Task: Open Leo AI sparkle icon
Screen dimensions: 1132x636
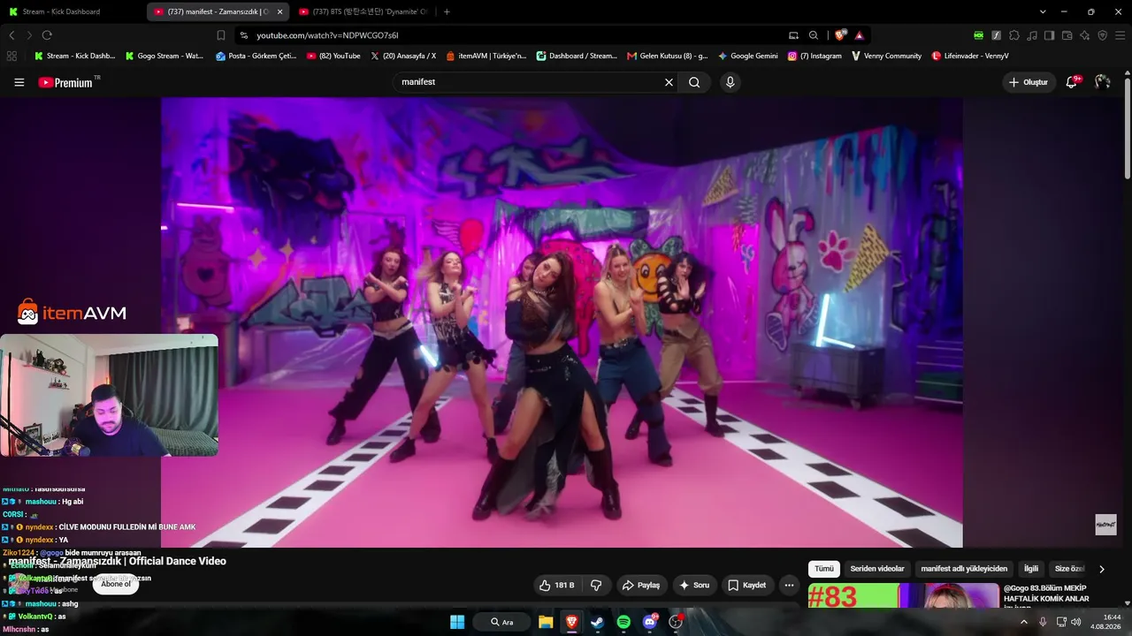Action: pos(1084,35)
